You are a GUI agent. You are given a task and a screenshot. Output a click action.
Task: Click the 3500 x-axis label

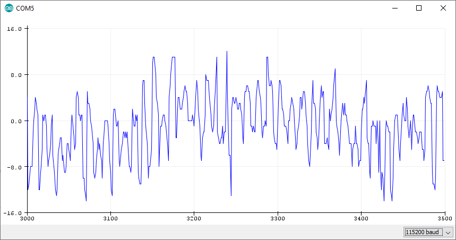(x=445, y=218)
